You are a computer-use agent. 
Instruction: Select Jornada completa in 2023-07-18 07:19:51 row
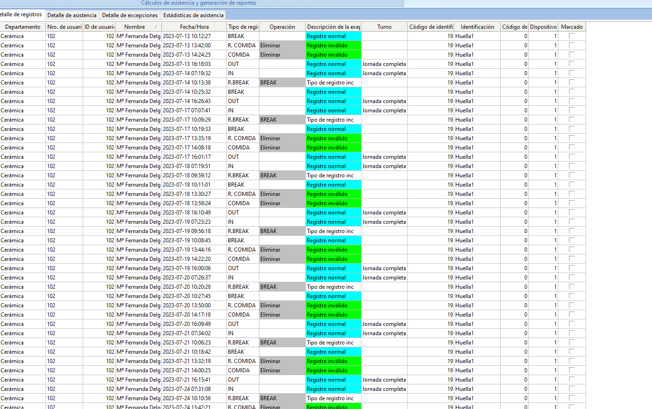click(x=384, y=166)
